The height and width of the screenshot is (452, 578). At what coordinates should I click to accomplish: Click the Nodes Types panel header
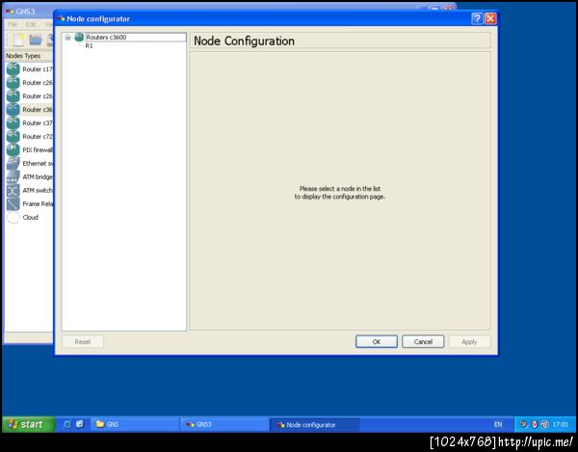28,56
